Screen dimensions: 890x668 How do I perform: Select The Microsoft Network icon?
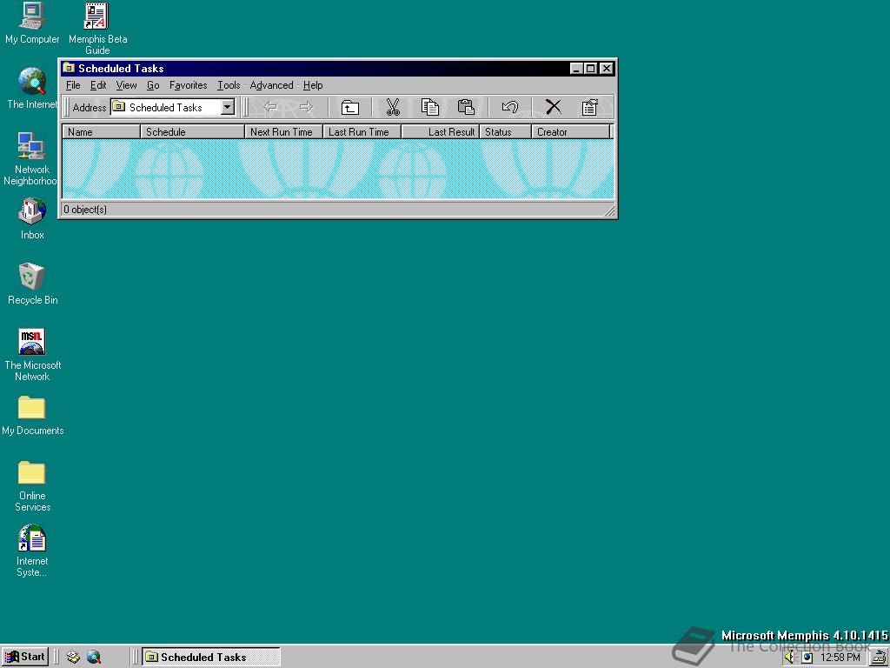[x=32, y=355]
